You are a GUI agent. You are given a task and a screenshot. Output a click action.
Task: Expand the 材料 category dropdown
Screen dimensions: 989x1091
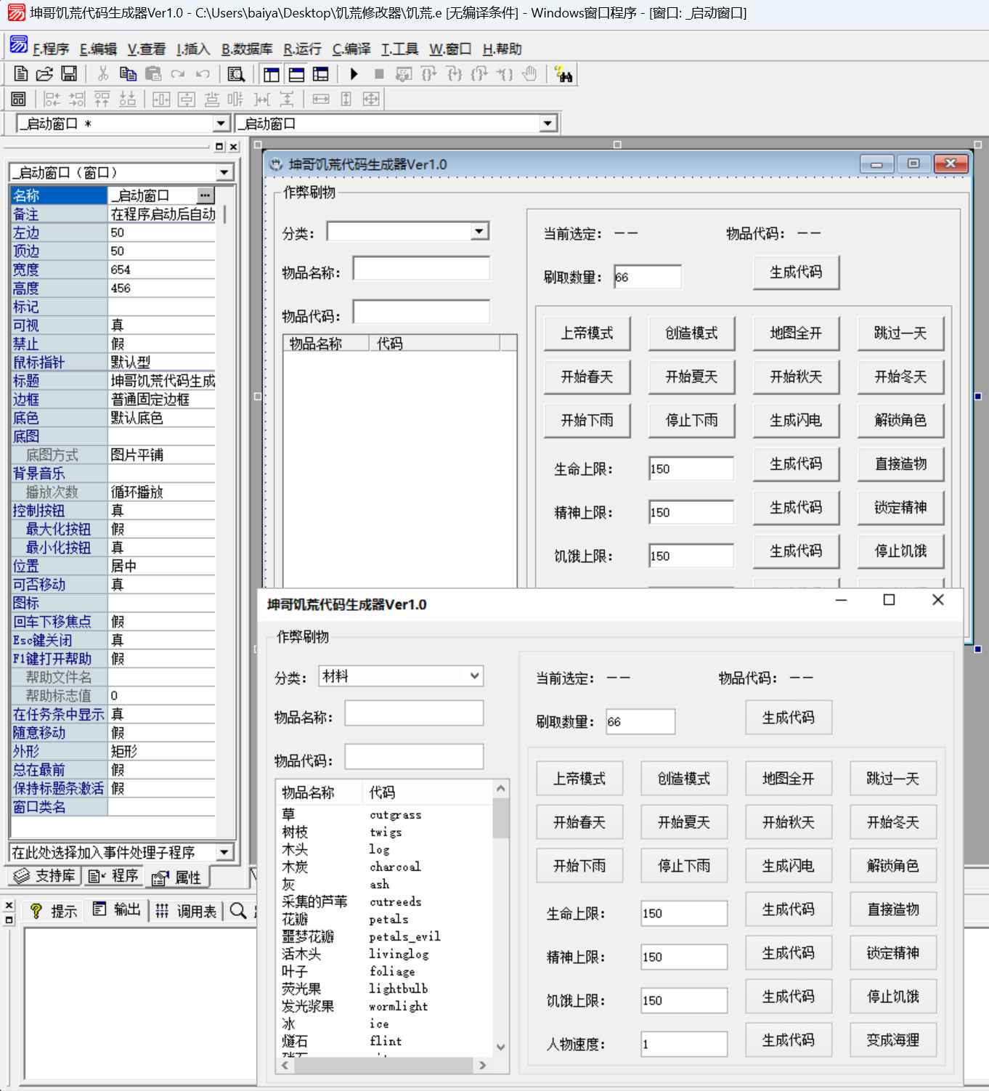tap(474, 676)
